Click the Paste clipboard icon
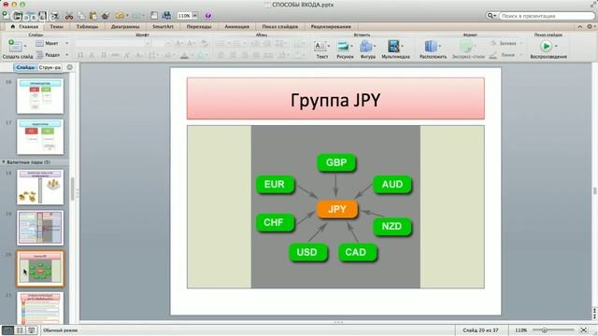Viewport: 598px width, 336px height. coord(93,16)
